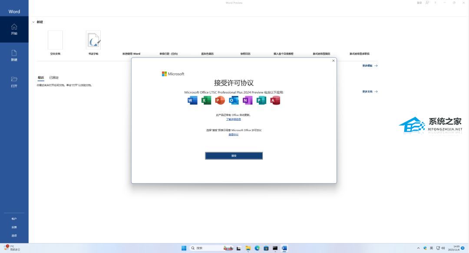Click the Word app icon in the dialog
This screenshot has height=253, width=469.
192,100
